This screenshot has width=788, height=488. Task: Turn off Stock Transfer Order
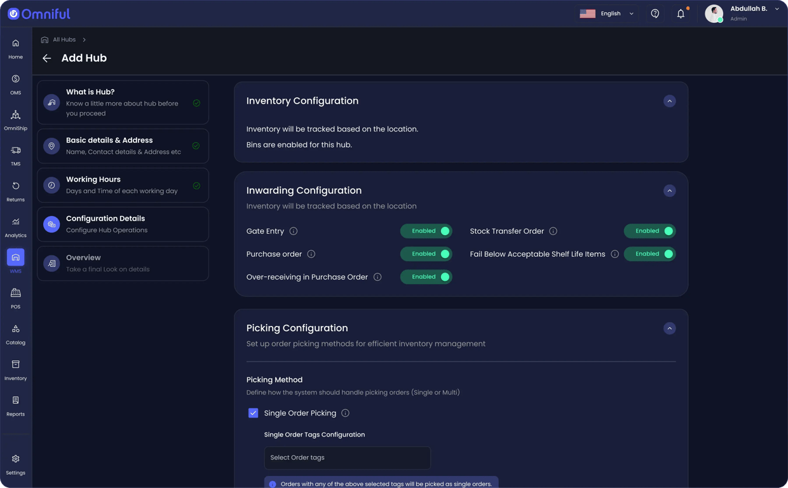coord(649,231)
